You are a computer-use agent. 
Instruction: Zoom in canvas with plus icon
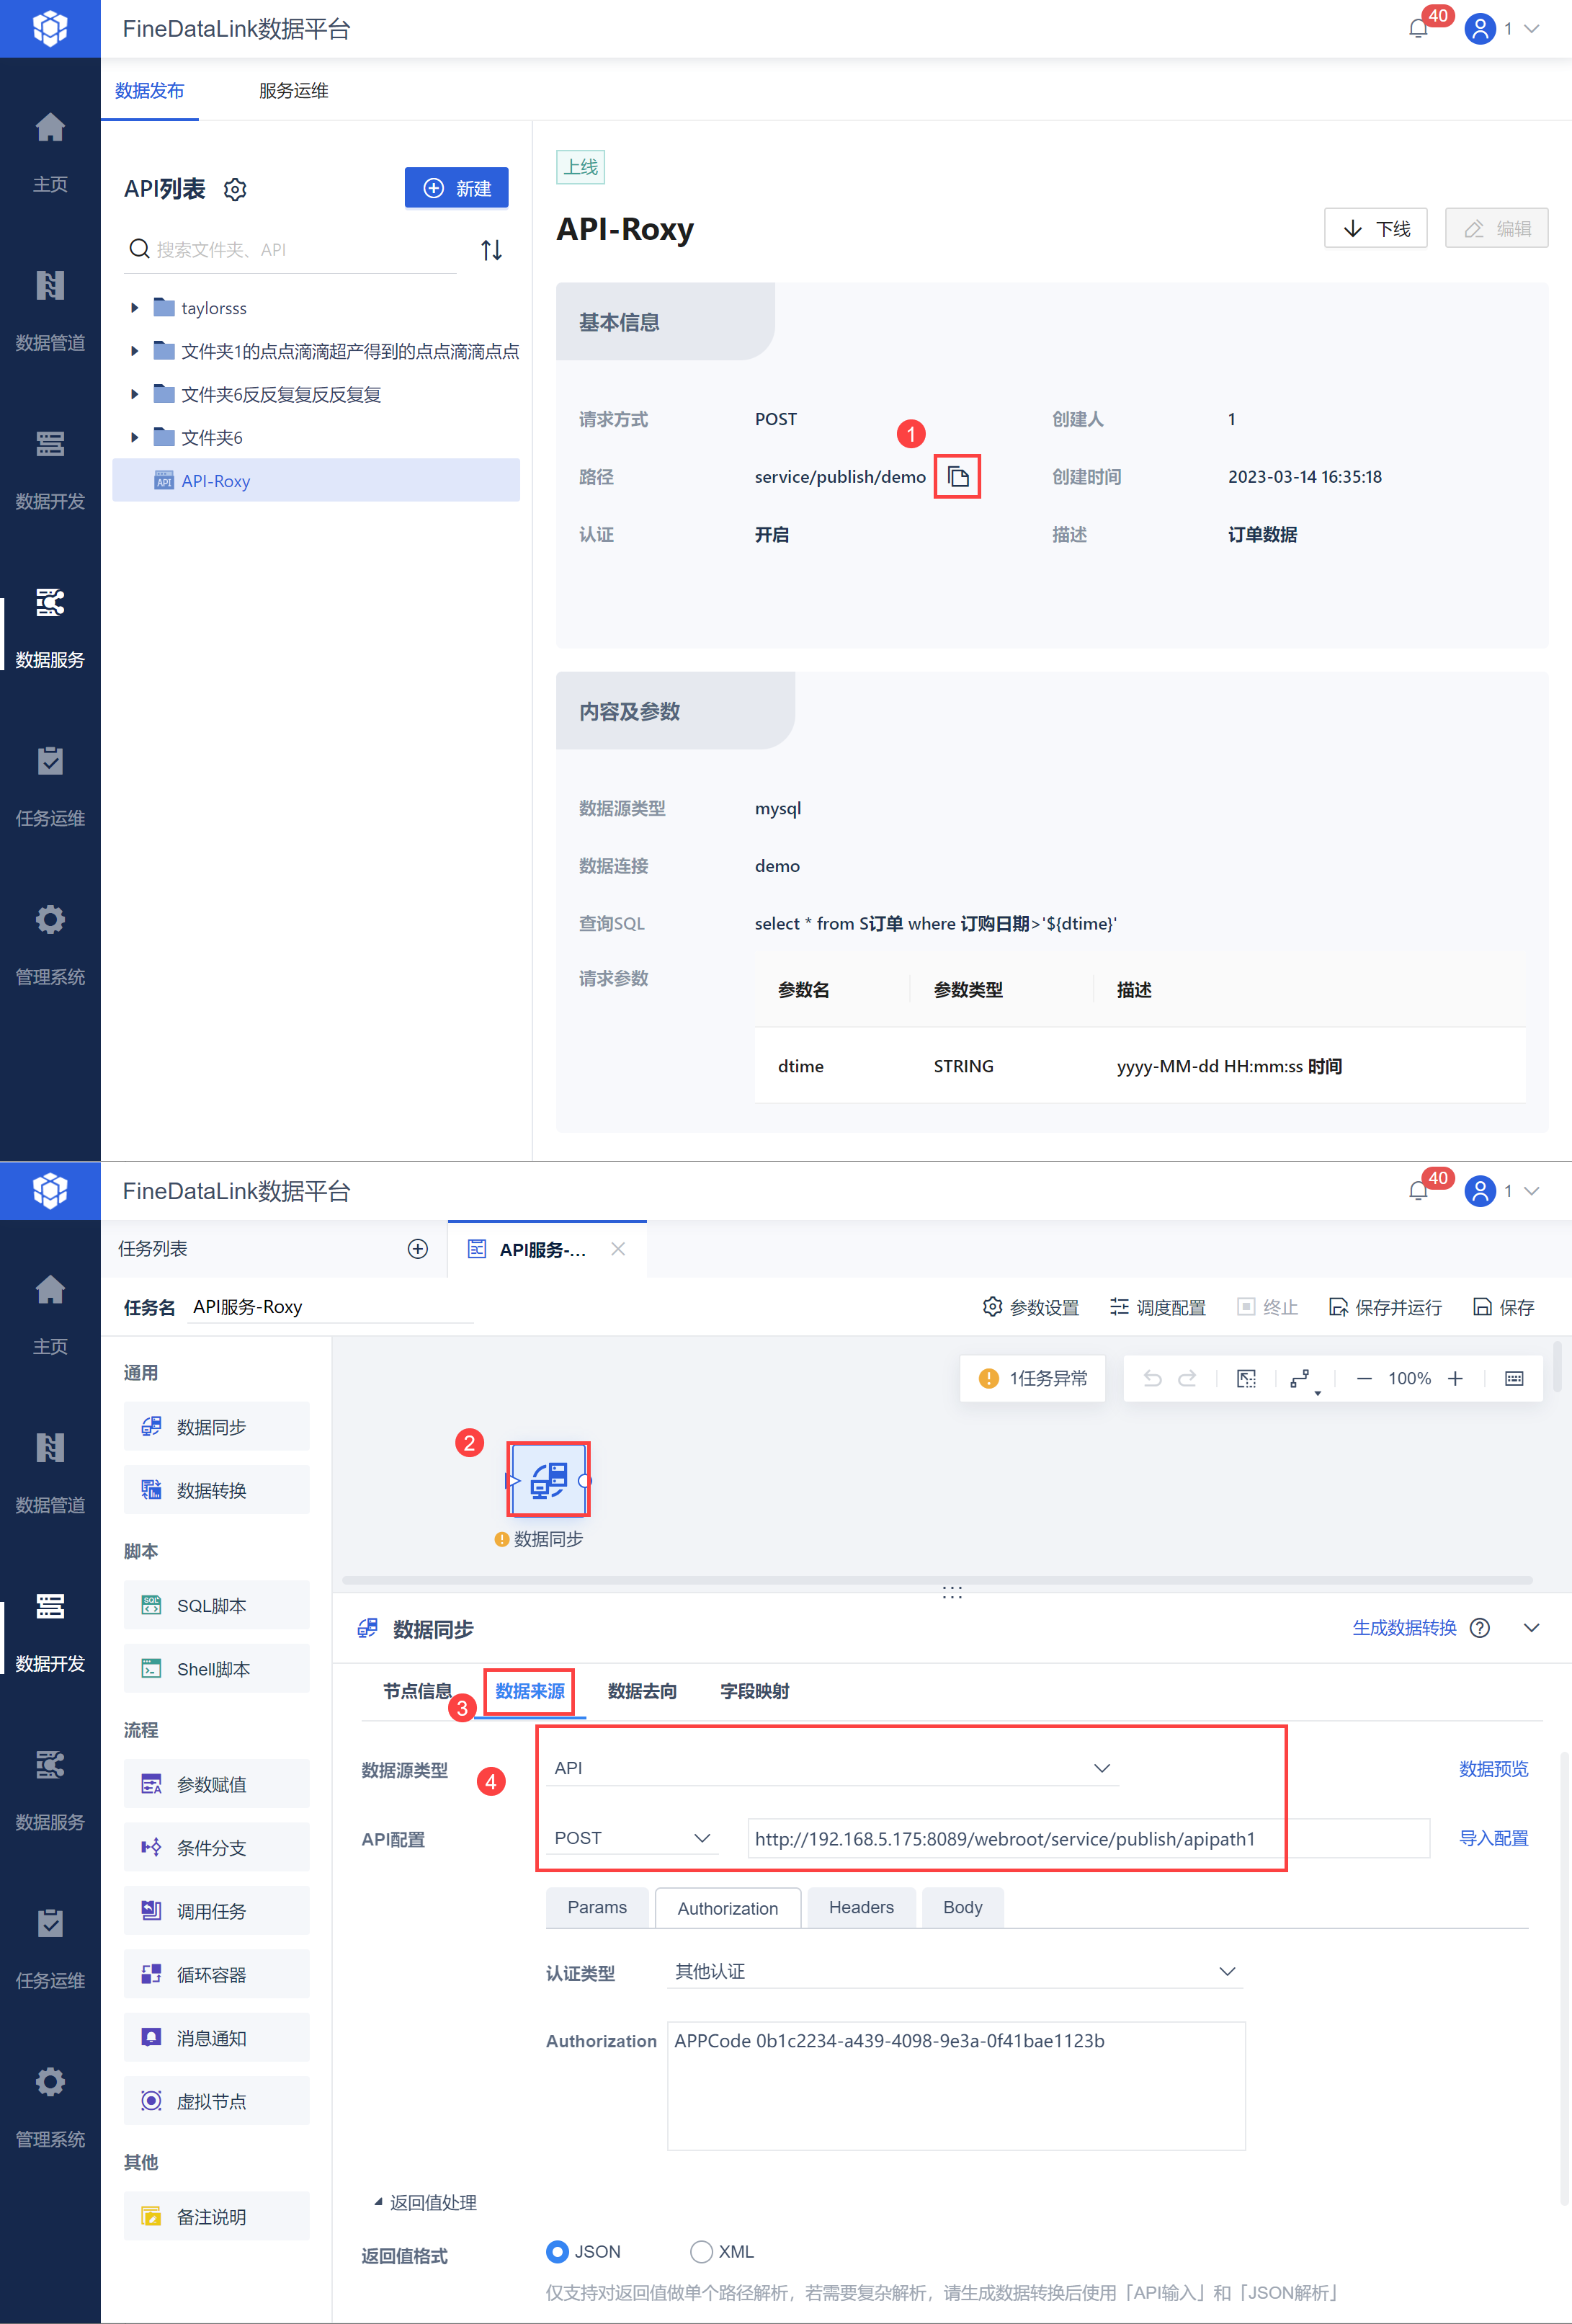[1455, 1378]
